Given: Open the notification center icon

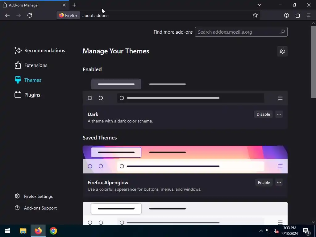Looking at the screenshot, I should coord(306,231).
